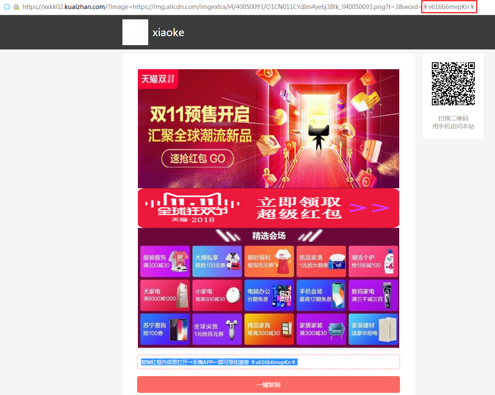Click the 双11预售开启 banner headline
Viewport: 495px width, 395px height.
point(200,114)
